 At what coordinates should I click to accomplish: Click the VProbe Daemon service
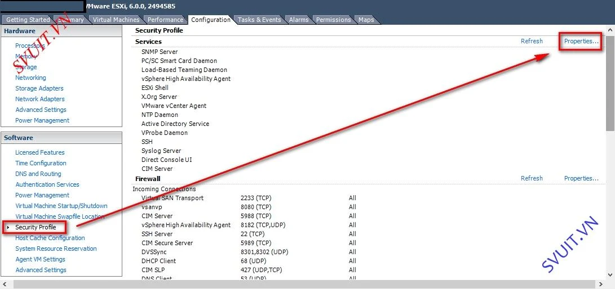pyautogui.click(x=165, y=133)
